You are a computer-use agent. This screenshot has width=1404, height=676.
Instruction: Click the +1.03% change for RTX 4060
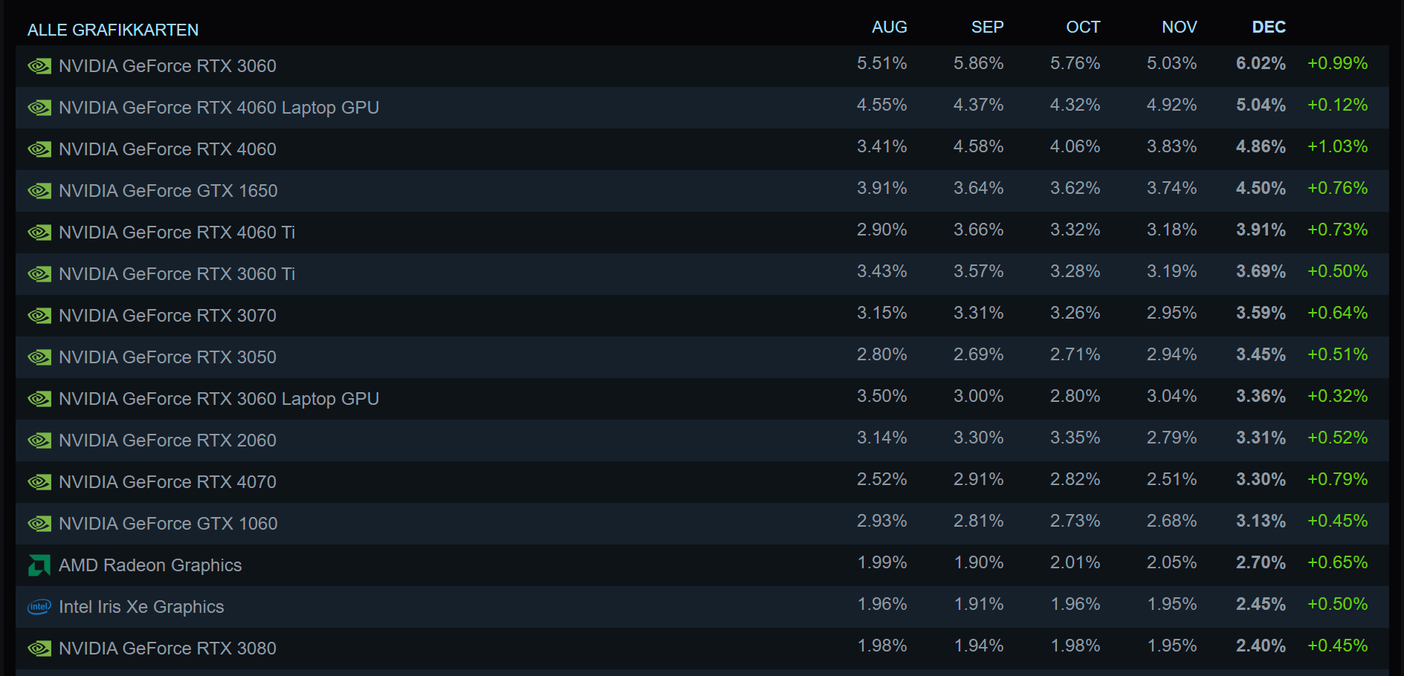coord(1337,146)
